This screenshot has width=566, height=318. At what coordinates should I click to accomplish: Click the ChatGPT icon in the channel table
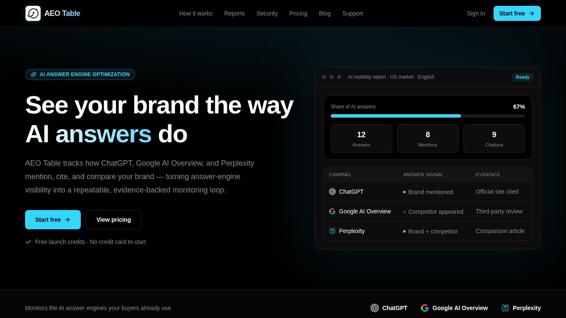332,192
